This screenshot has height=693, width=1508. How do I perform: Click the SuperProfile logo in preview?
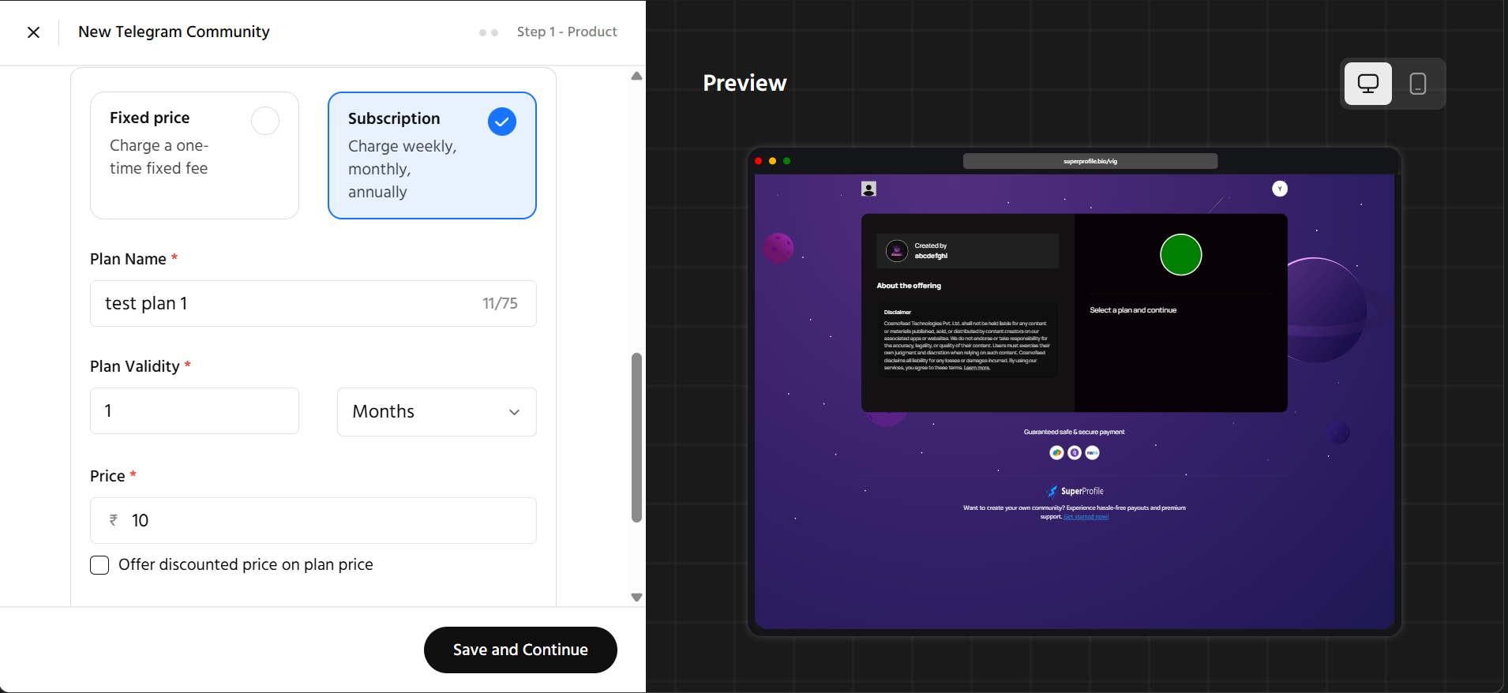pyautogui.click(x=1075, y=491)
